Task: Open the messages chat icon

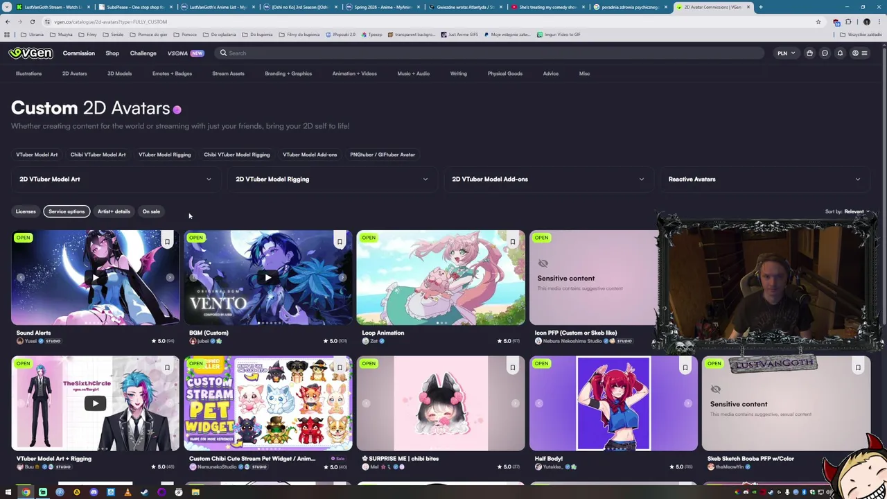Action: 825,53
